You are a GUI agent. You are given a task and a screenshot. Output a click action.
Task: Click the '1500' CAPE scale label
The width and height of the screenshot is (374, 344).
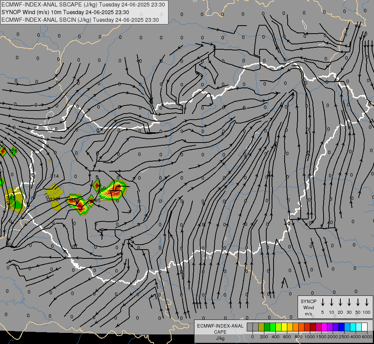(x=321, y=337)
